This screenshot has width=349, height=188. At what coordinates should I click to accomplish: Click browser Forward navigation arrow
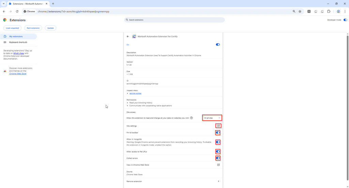(11, 11)
